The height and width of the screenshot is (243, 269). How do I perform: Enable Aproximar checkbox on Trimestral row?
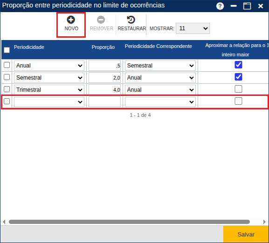coord(238,89)
